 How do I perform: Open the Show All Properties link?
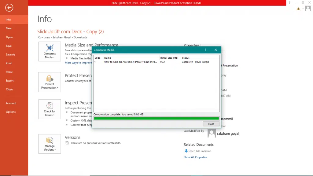click(x=195, y=157)
